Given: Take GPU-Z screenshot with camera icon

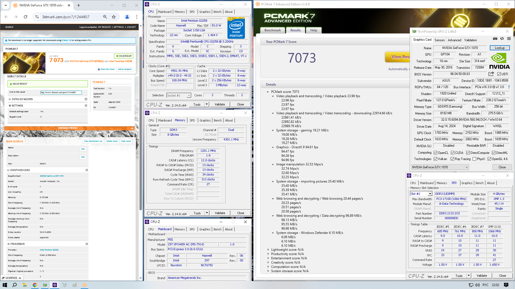Looking at the screenshot, I should tap(495, 39).
